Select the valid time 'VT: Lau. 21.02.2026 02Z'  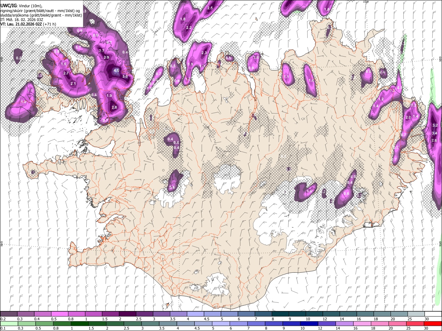coord(21,24)
